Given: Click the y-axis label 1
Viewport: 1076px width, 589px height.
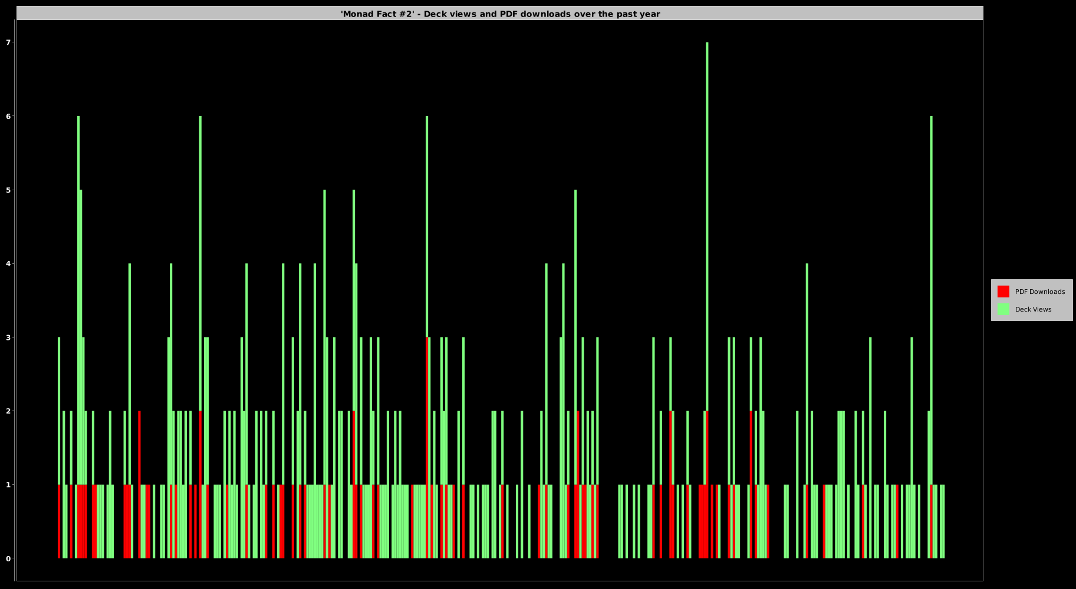Looking at the screenshot, I should (8, 485).
